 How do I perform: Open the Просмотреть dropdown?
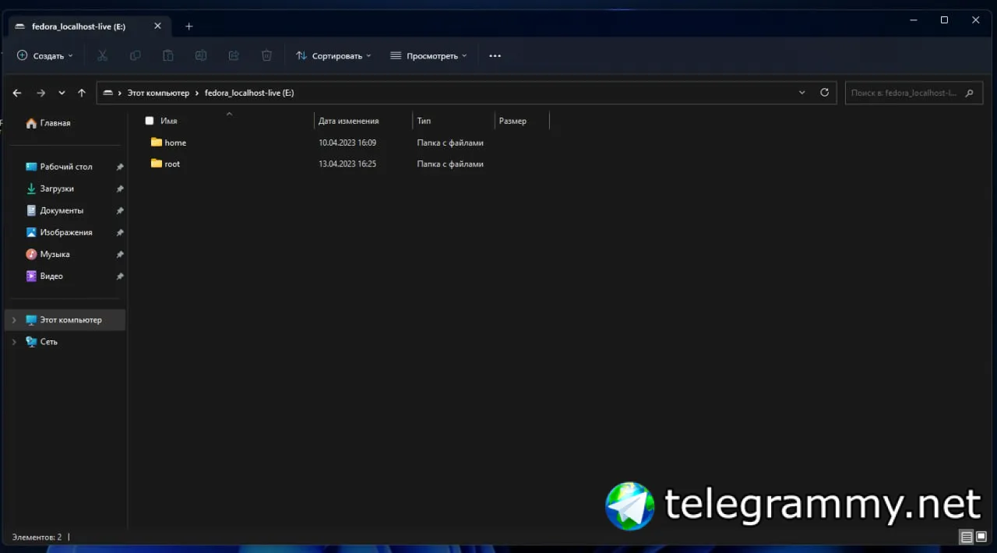428,56
